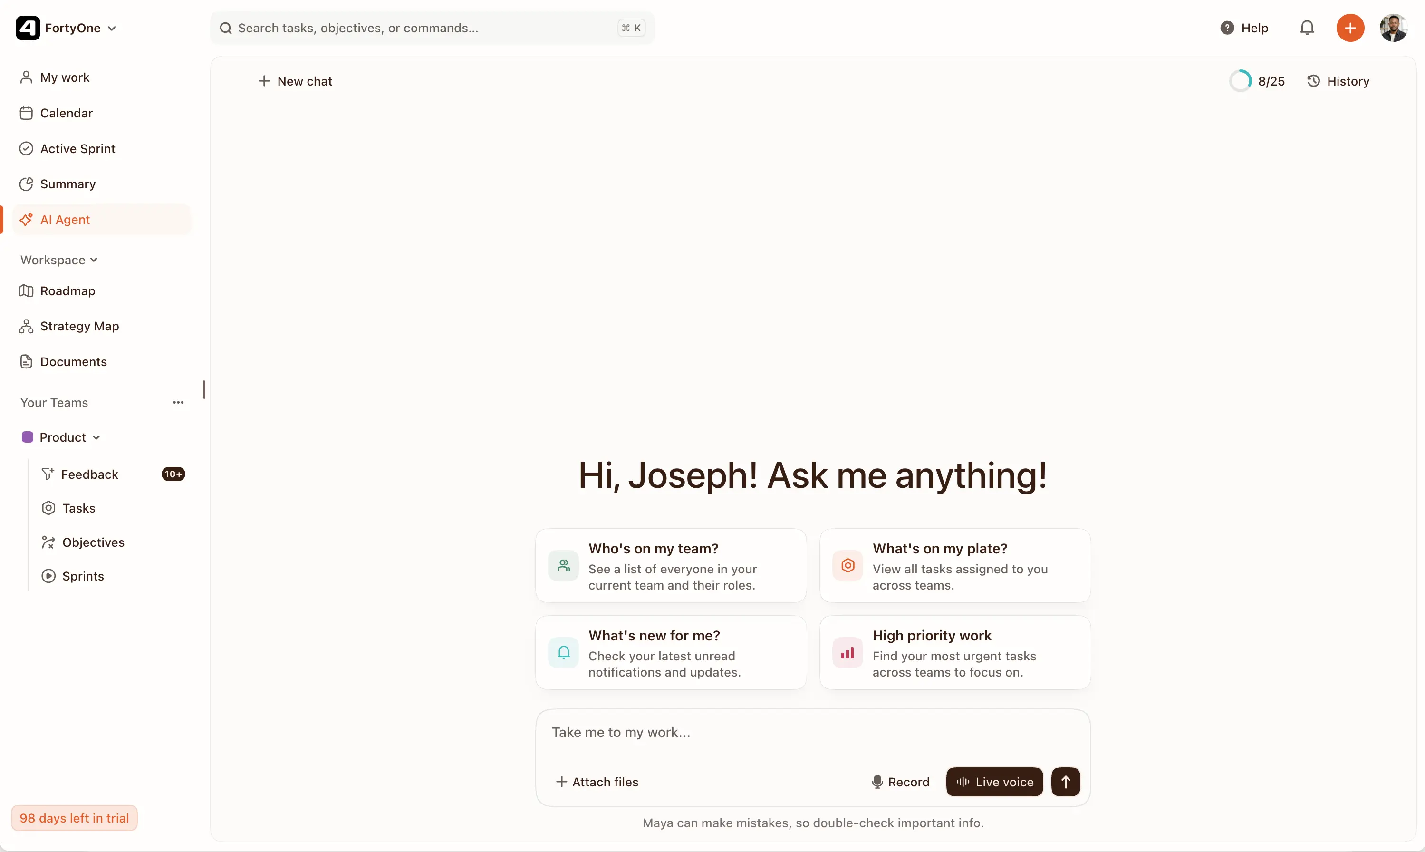
Task: Click the sidebar resize handle
Action: (204, 390)
